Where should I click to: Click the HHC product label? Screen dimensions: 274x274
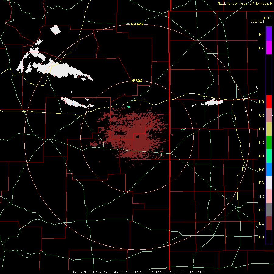[268, 18]
